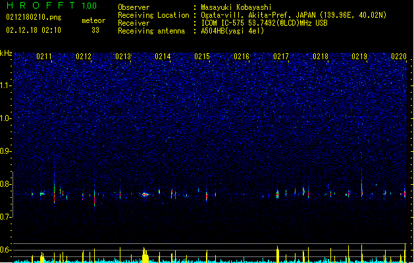
Task: Click the time marker 0211
Action: point(44,57)
